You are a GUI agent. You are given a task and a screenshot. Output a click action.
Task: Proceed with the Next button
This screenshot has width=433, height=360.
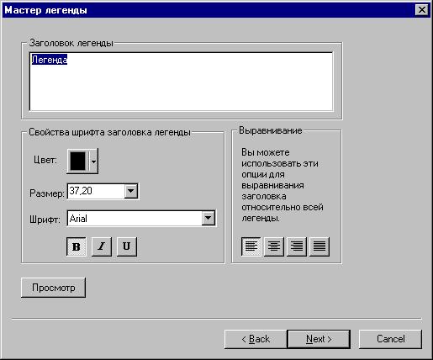click(319, 339)
